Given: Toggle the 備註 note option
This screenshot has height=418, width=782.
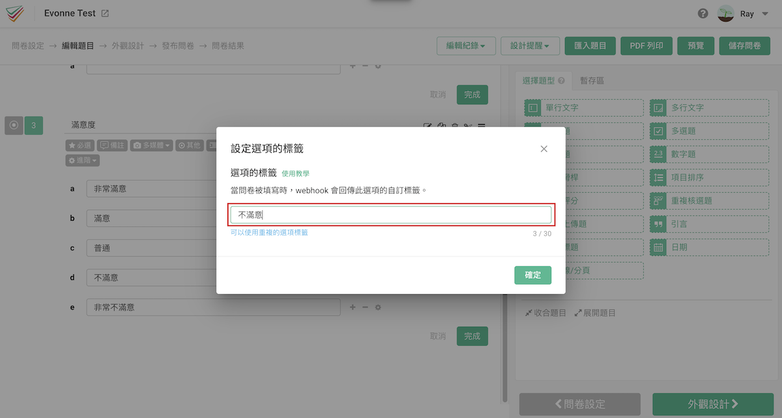Looking at the screenshot, I should tap(112, 145).
